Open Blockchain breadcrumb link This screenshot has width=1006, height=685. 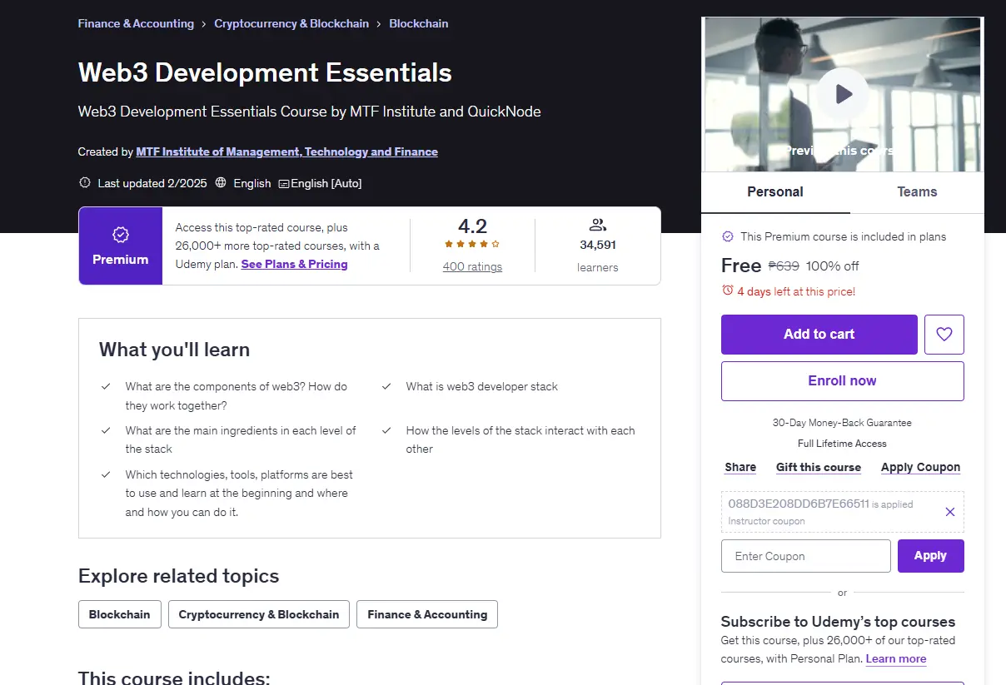click(x=419, y=23)
